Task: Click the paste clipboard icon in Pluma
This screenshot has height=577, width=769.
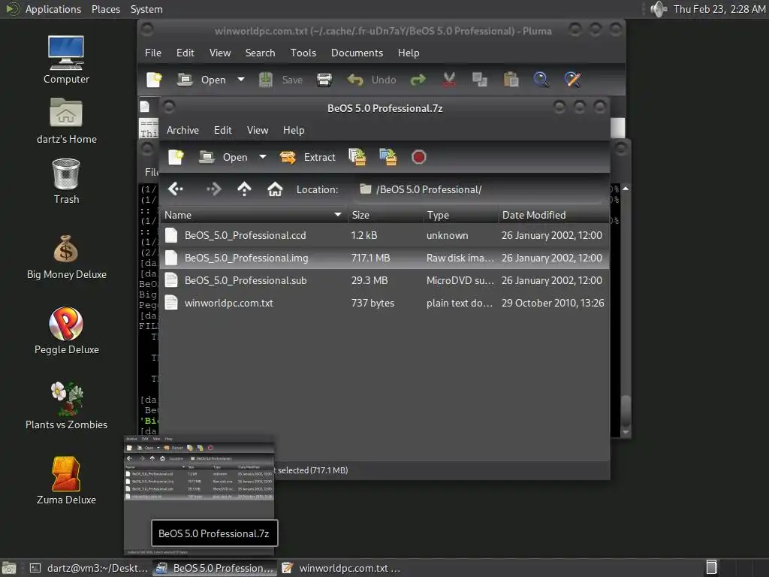Action: 511,80
